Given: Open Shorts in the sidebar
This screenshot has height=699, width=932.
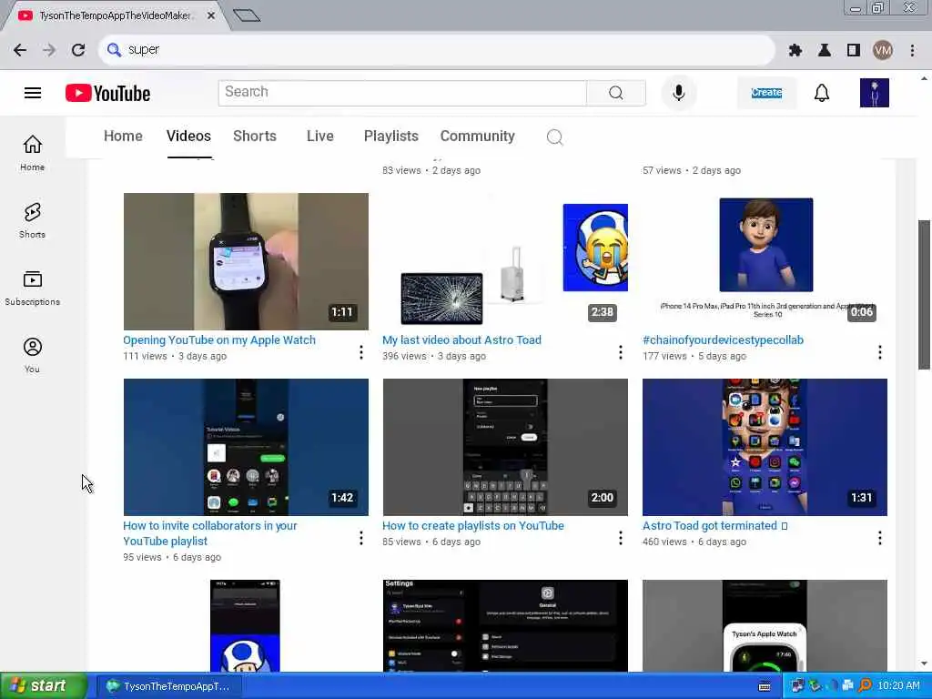Looking at the screenshot, I should click(32, 220).
